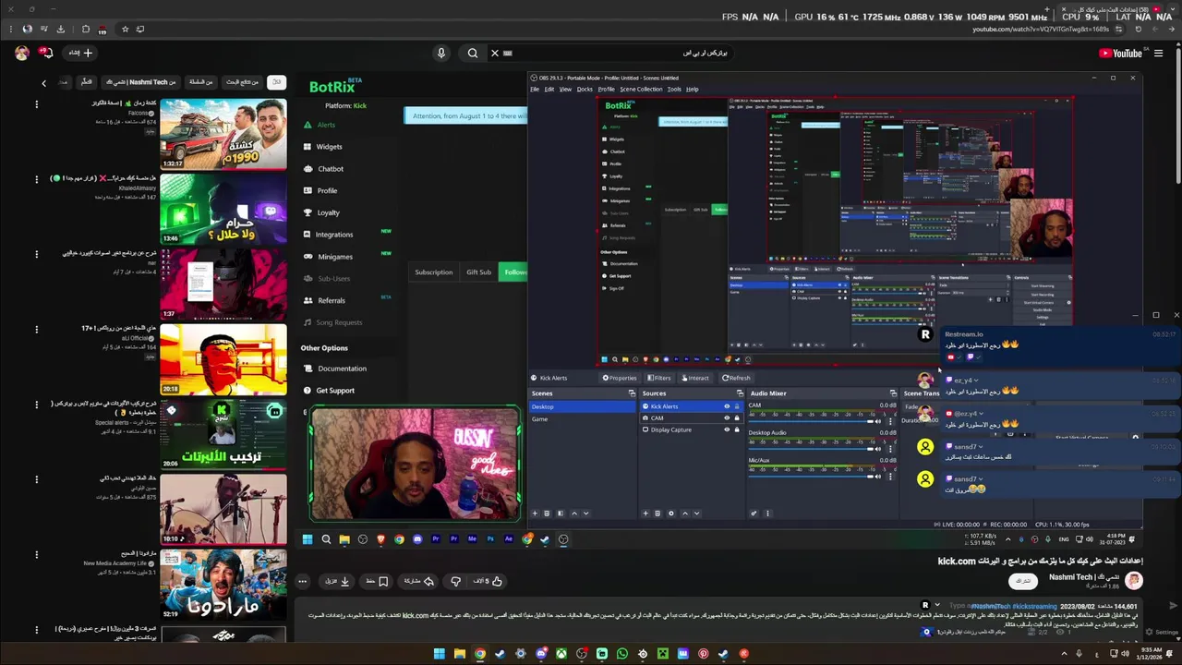Open the 'مارادونا' thumbnail video
The image size is (1182, 665).
[x=223, y=585]
